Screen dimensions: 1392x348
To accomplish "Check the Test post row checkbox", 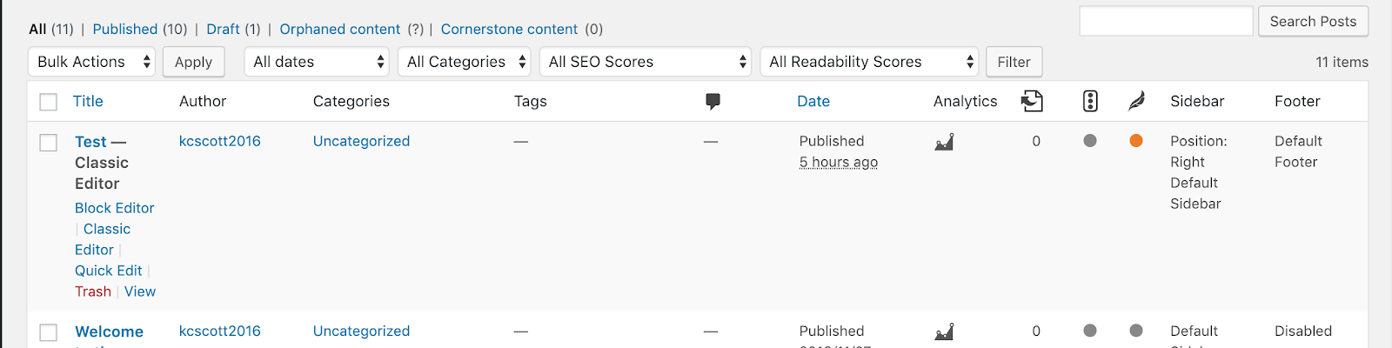I will click(49, 143).
